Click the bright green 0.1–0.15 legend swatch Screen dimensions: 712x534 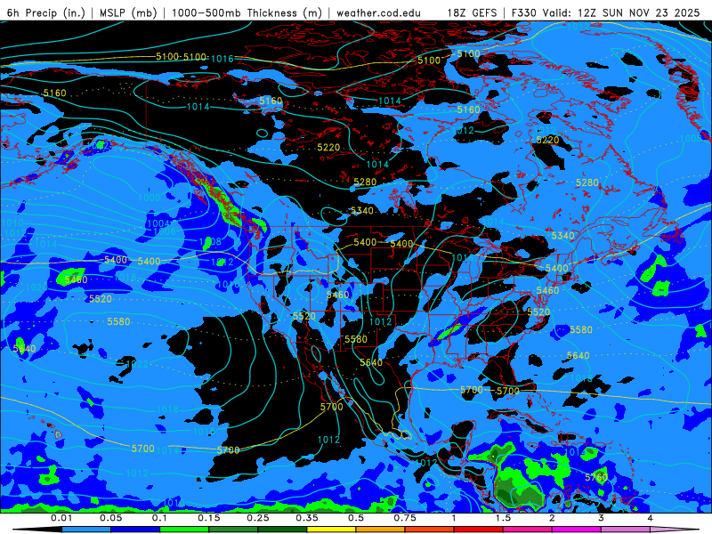pos(184,530)
